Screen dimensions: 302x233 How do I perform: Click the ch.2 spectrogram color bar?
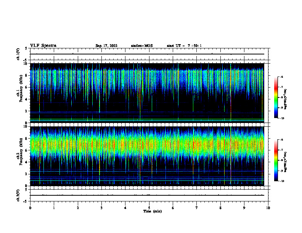coord(276,160)
